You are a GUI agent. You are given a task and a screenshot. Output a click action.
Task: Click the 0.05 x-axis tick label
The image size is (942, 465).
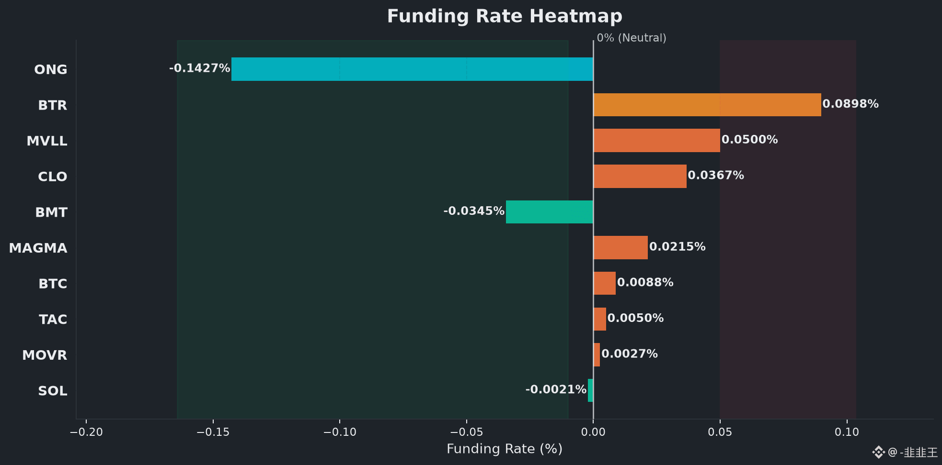point(720,432)
